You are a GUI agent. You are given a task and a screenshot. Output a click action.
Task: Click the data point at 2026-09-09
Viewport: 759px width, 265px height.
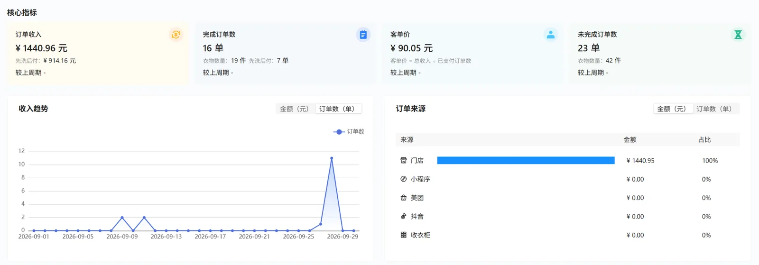click(122, 218)
